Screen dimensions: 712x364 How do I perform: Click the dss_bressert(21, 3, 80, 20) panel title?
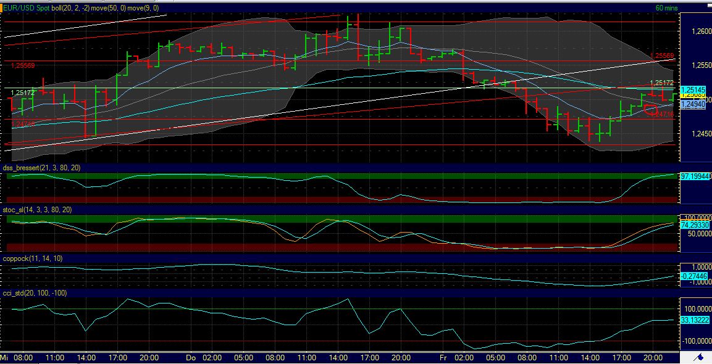click(x=42, y=168)
